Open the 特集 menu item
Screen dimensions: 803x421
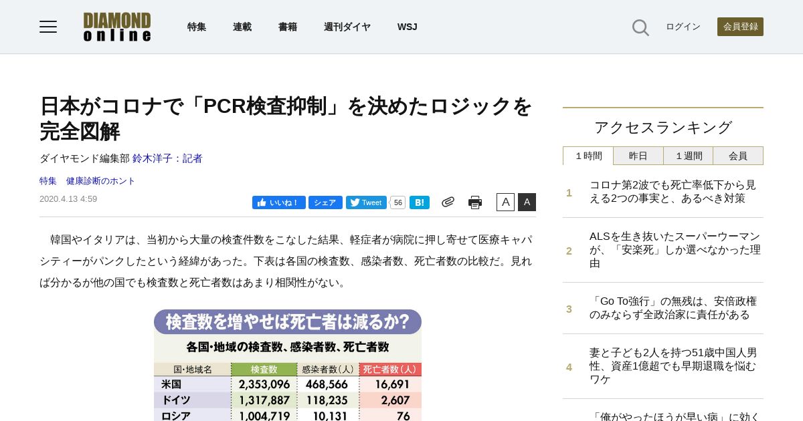click(197, 27)
